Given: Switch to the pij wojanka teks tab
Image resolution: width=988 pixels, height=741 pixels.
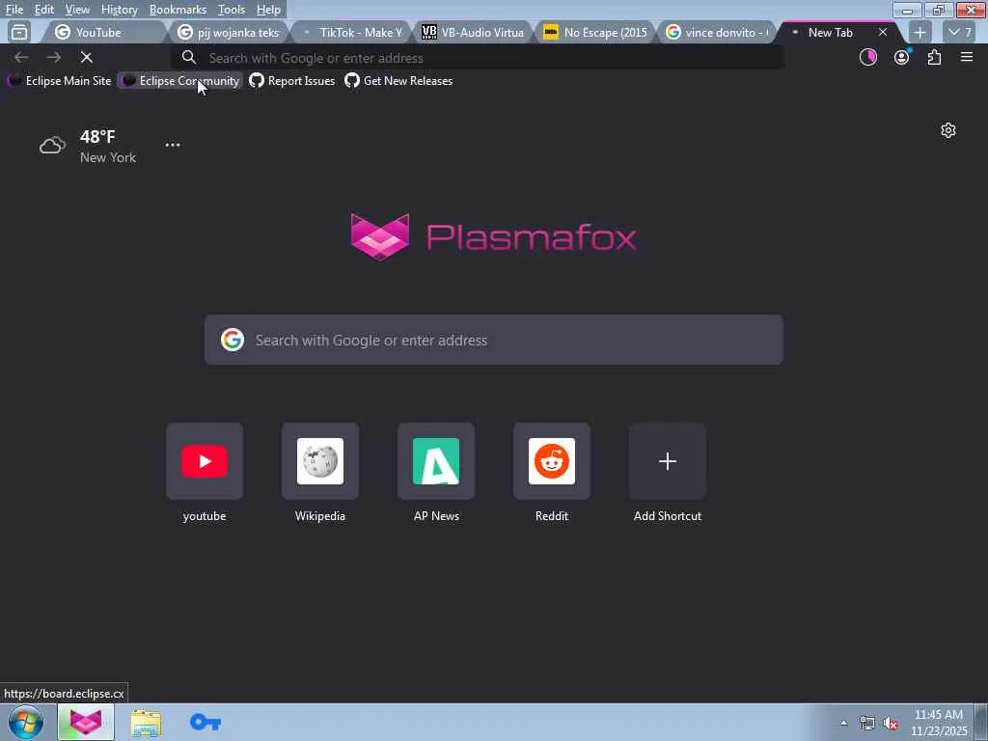Looking at the screenshot, I should pos(228,32).
